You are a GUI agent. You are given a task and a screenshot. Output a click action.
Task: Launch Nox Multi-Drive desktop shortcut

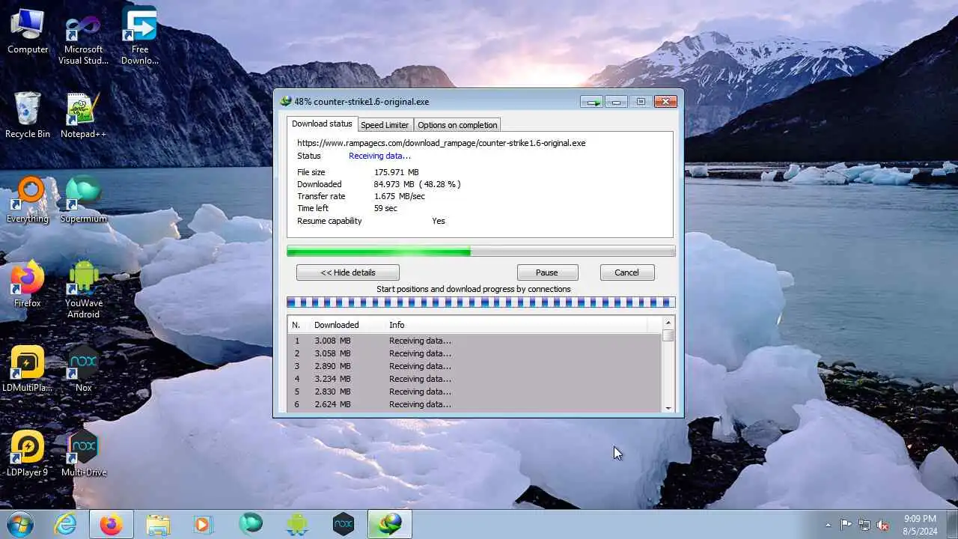pos(83,454)
